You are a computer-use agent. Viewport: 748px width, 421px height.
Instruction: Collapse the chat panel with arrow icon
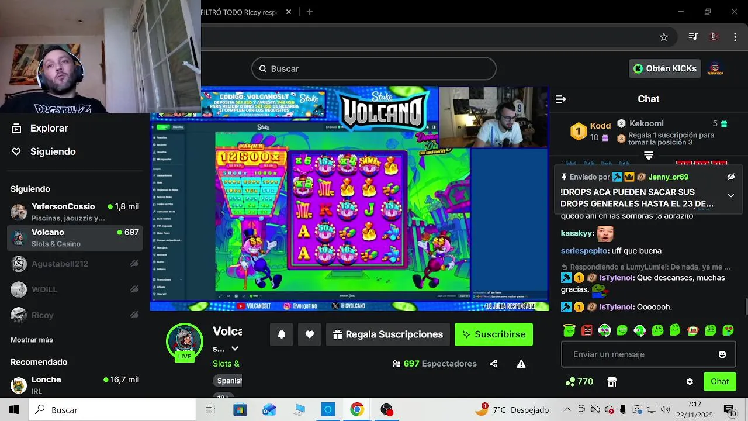pos(560,99)
